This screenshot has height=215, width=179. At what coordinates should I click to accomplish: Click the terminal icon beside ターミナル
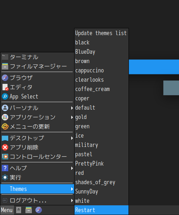tap(5, 57)
